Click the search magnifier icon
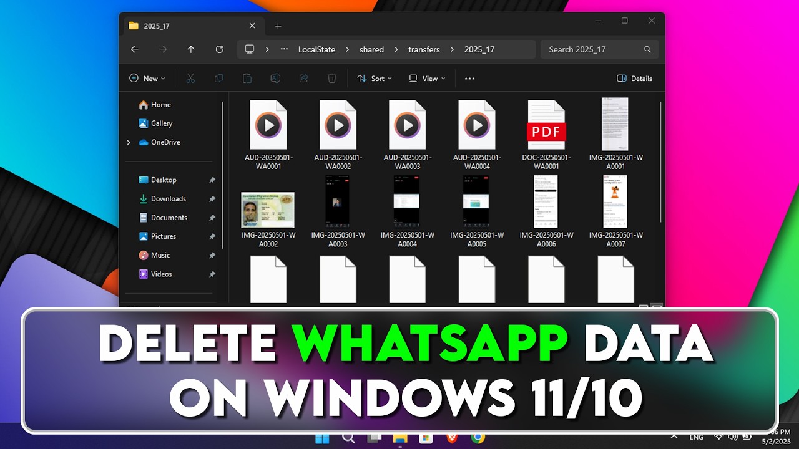799x449 pixels. 647,49
